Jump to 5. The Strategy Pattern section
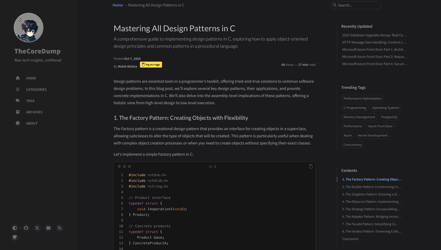Image resolution: width=441 pixels, height=250 pixels. 371,209
